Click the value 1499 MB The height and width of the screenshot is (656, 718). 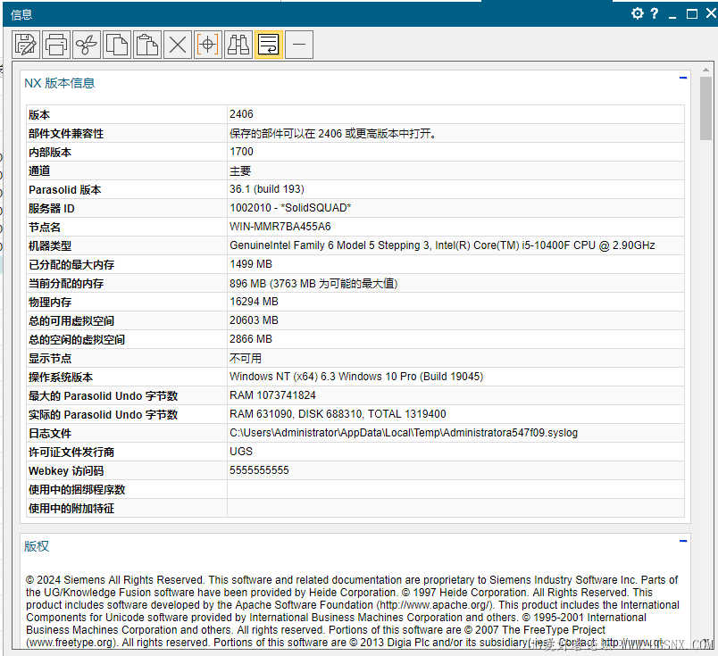pyautogui.click(x=250, y=264)
